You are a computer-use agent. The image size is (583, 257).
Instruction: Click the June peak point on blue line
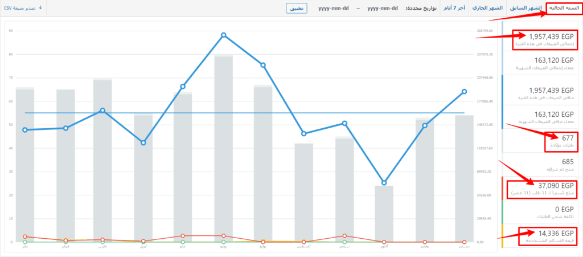point(223,35)
